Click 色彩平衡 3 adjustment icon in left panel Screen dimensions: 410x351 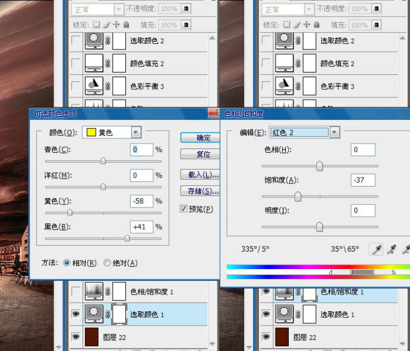(94, 86)
